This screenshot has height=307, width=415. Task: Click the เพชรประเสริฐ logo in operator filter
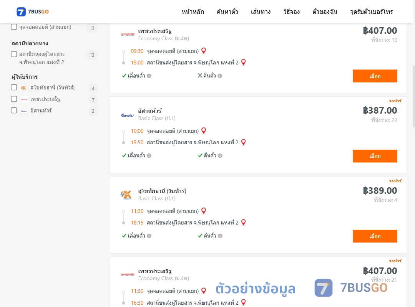[x=24, y=99]
